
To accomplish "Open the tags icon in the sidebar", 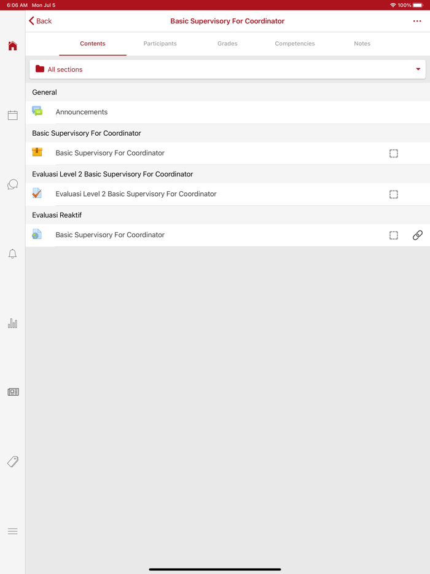I will coord(12,462).
